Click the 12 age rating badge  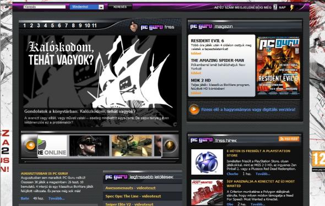point(318,159)
